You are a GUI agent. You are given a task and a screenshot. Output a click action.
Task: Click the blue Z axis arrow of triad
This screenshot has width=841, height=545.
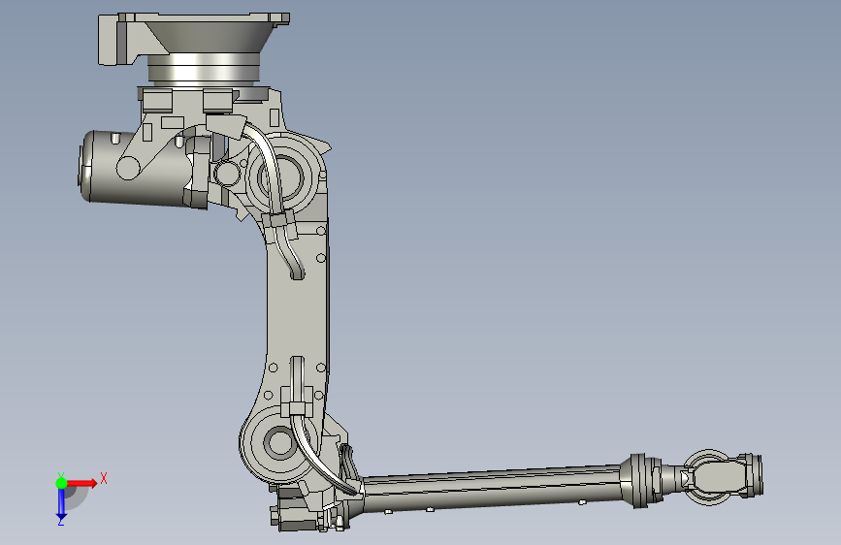pos(61,504)
